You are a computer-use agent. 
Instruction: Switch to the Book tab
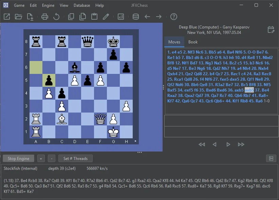pyautogui.click(x=193, y=42)
